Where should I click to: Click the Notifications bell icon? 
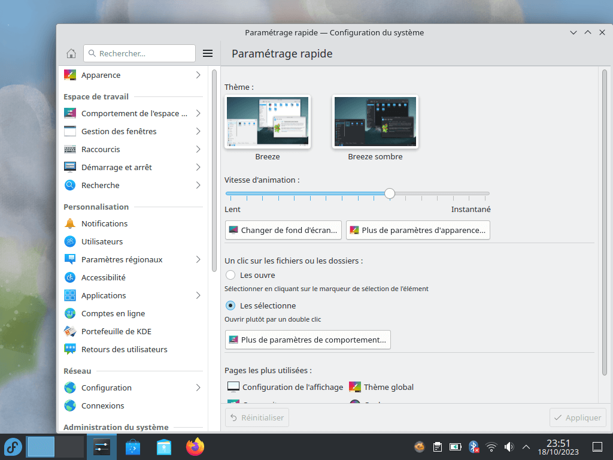tap(70, 224)
